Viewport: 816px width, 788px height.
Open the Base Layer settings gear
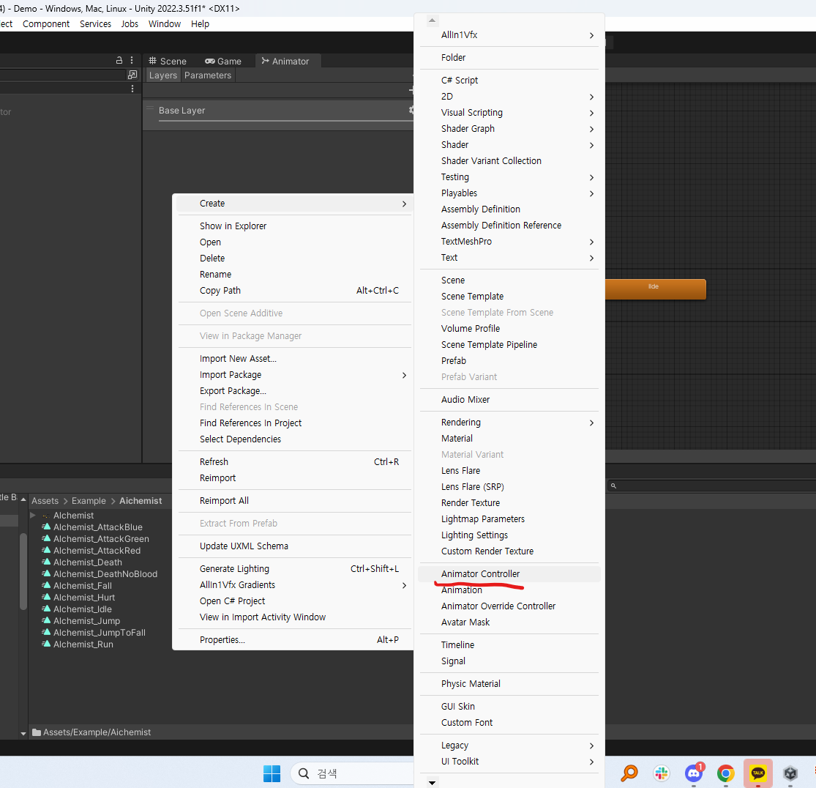point(411,110)
